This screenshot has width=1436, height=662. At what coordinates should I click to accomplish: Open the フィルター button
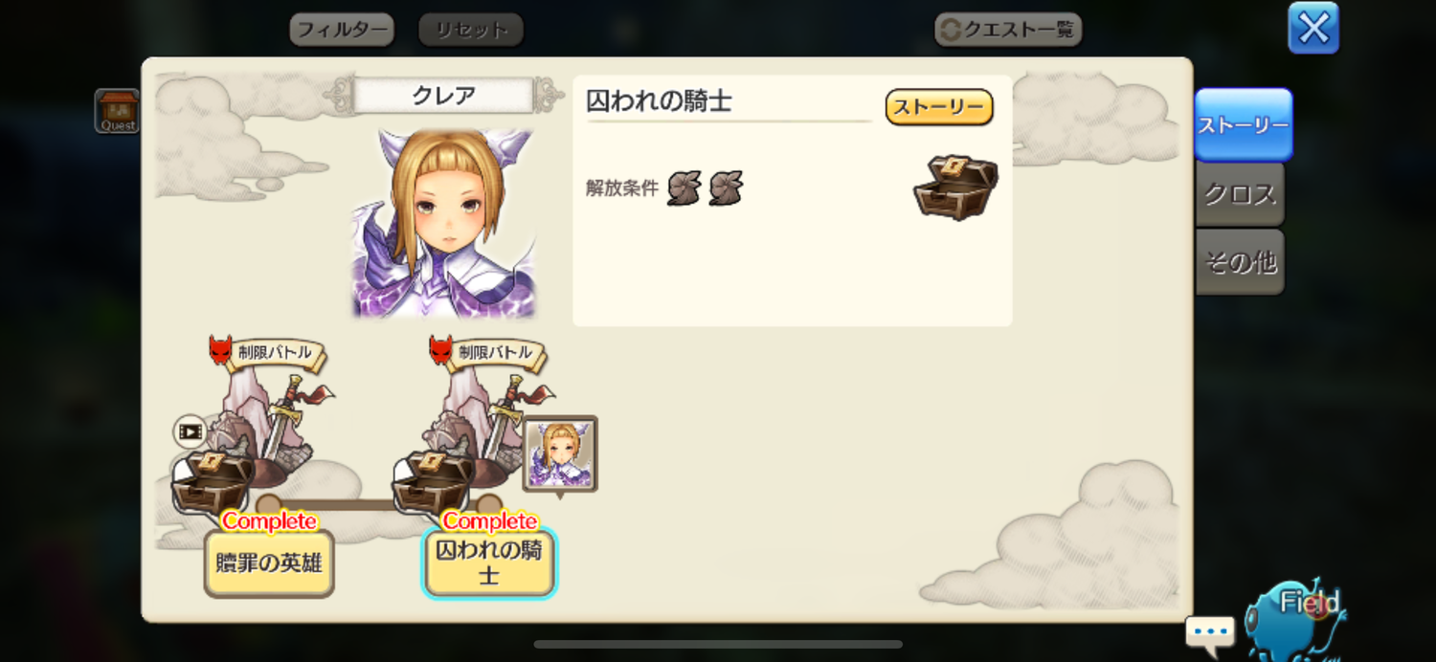tap(342, 30)
